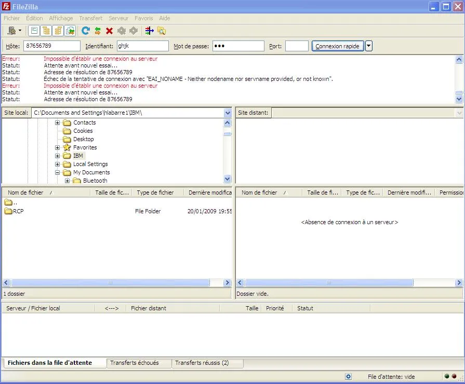The image size is (465, 384).
Task: Open the Serveur menu
Action: (x=118, y=18)
